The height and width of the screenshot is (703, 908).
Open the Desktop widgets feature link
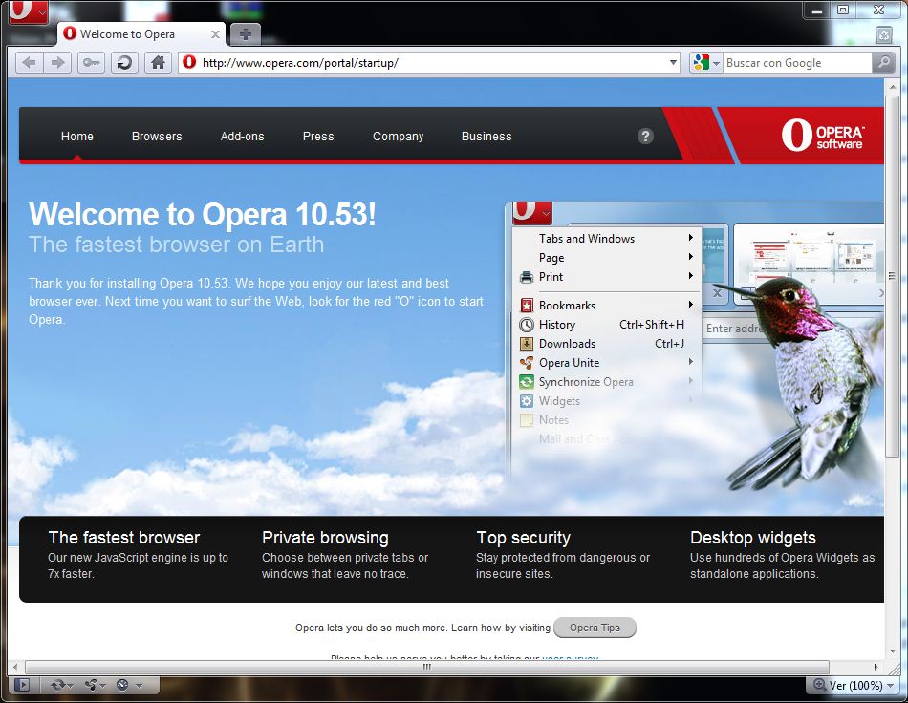point(753,538)
